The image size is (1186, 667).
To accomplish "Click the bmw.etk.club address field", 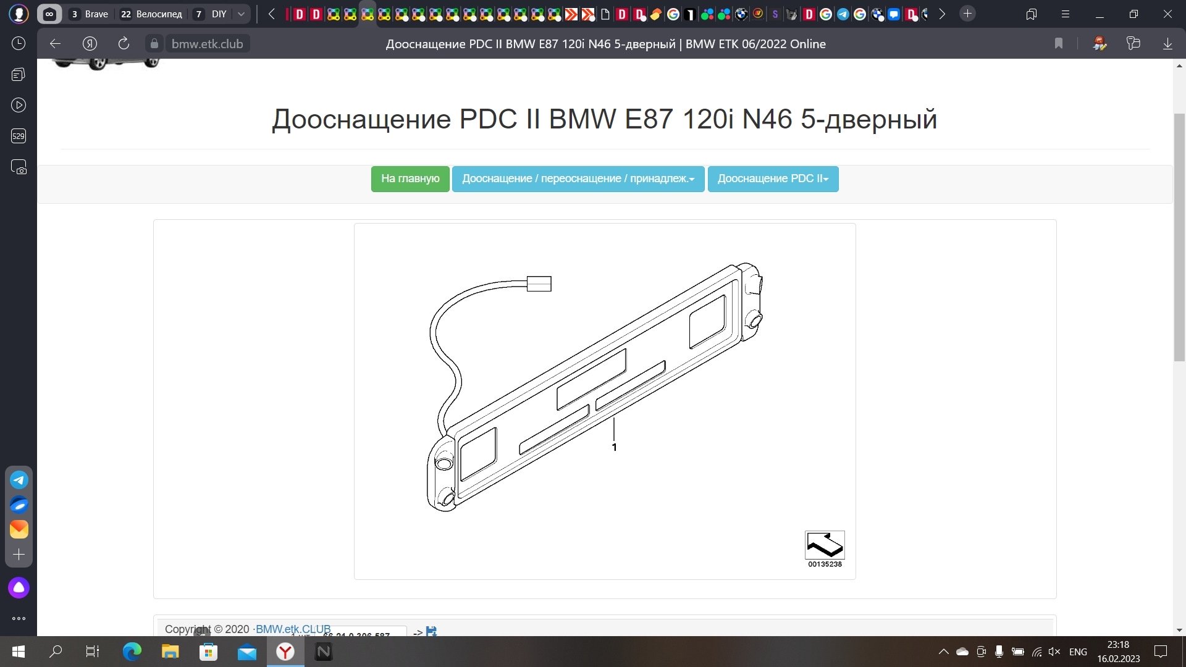I will (x=207, y=44).
